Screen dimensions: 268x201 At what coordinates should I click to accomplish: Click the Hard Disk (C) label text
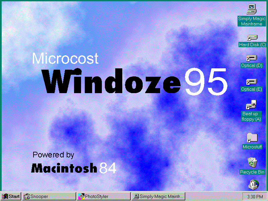coord(253,45)
